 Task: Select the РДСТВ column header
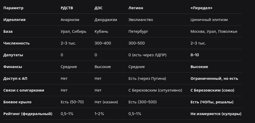pos(67,8)
